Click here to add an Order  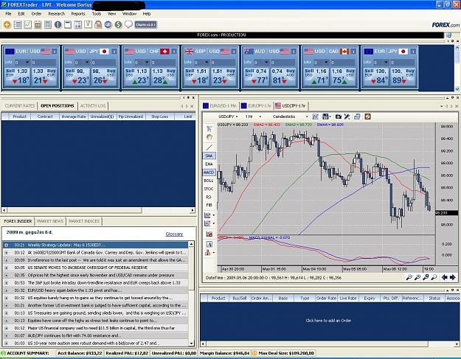coord(328,321)
